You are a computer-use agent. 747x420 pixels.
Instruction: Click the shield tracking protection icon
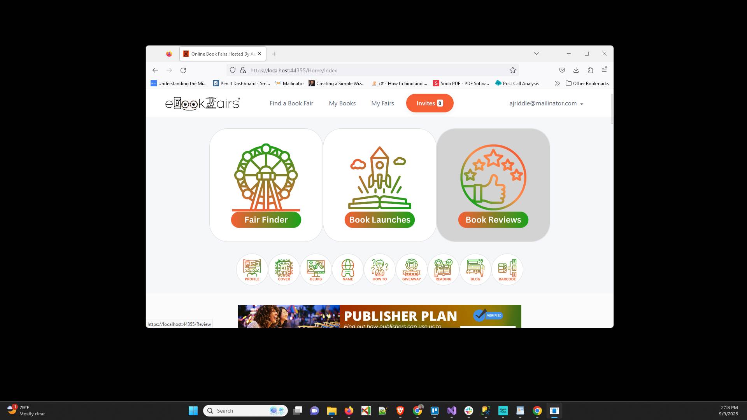(232, 70)
